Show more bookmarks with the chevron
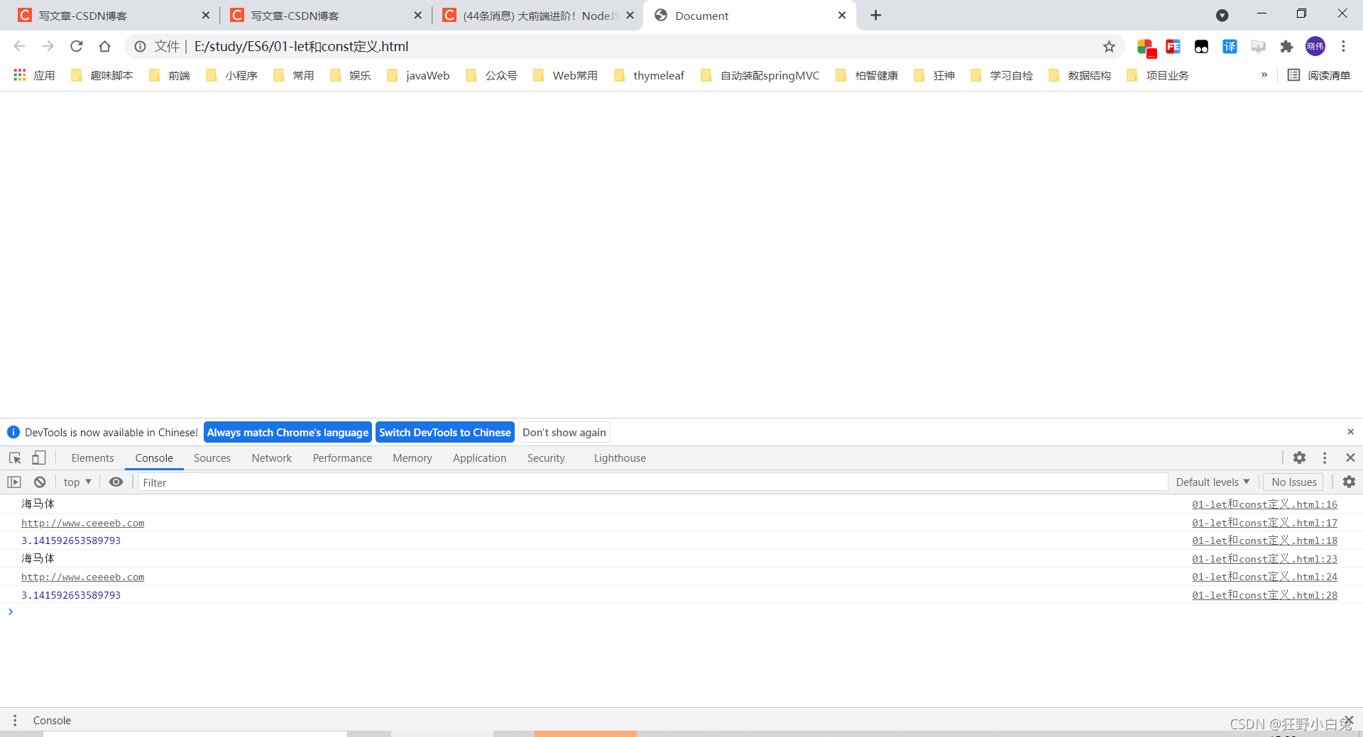Image resolution: width=1363 pixels, height=737 pixels. tap(1264, 74)
